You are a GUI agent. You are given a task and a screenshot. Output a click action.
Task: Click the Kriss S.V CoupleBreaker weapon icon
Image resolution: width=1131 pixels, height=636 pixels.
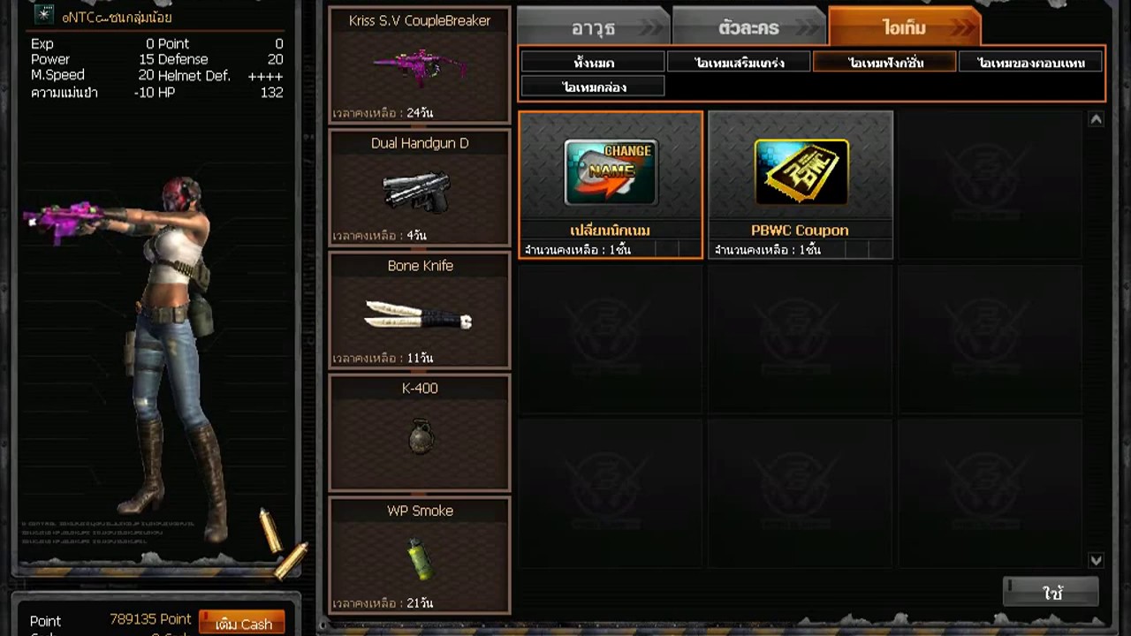pyautogui.click(x=420, y=67)
